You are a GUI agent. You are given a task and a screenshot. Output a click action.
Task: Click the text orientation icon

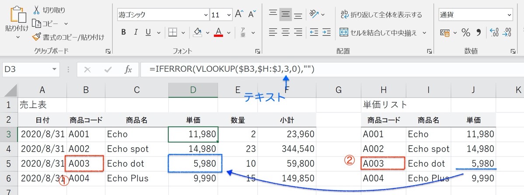pyautogui.click(x=314, y=14)
